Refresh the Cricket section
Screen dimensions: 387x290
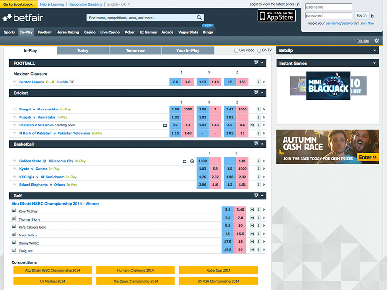coord(256,92)
